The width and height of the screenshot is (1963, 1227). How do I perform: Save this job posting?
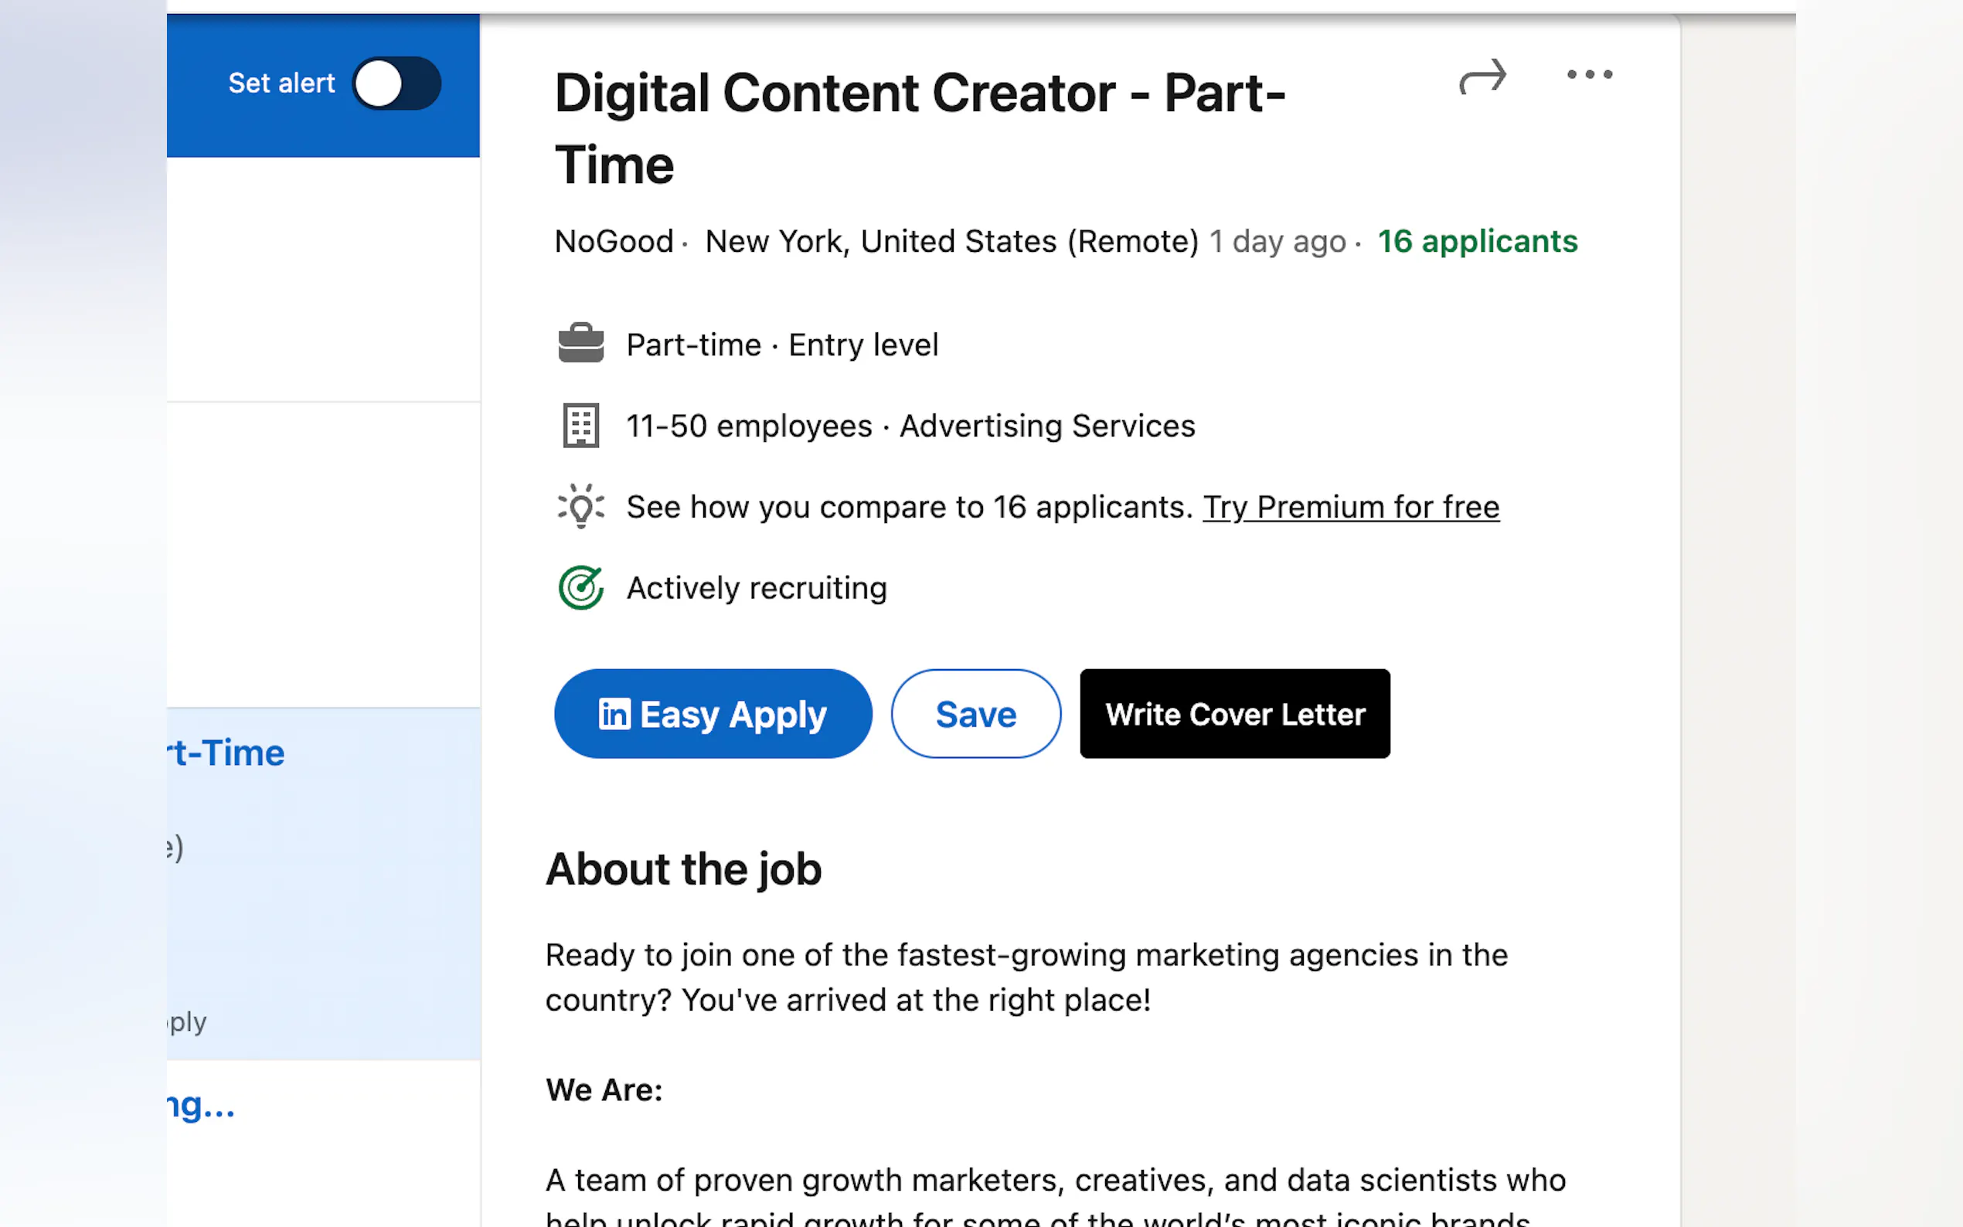click(x=975, y=713)
